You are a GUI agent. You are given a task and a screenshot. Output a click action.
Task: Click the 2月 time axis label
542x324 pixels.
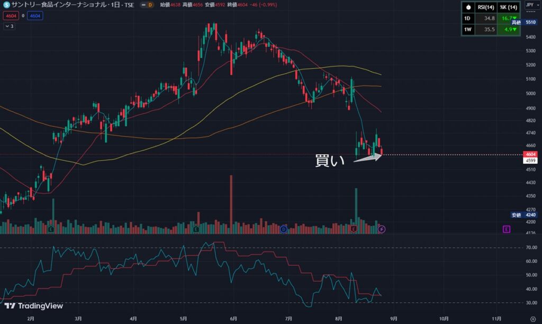pyautogui.click(x=31, y=319)
